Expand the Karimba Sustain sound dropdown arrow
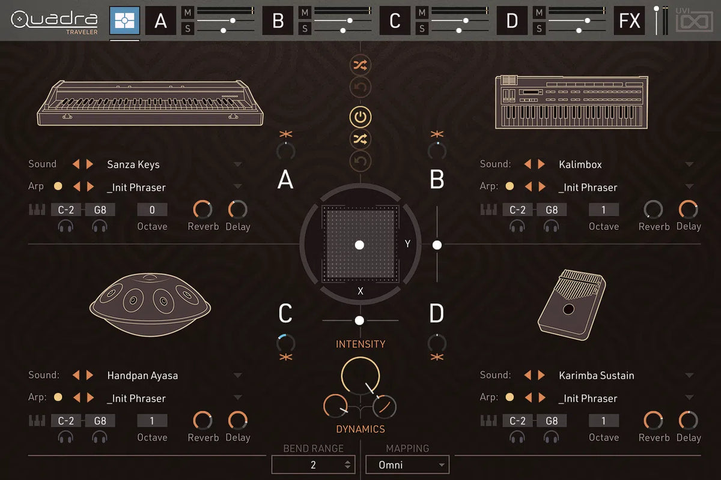 pyautogui.click(x=689, y=376)
